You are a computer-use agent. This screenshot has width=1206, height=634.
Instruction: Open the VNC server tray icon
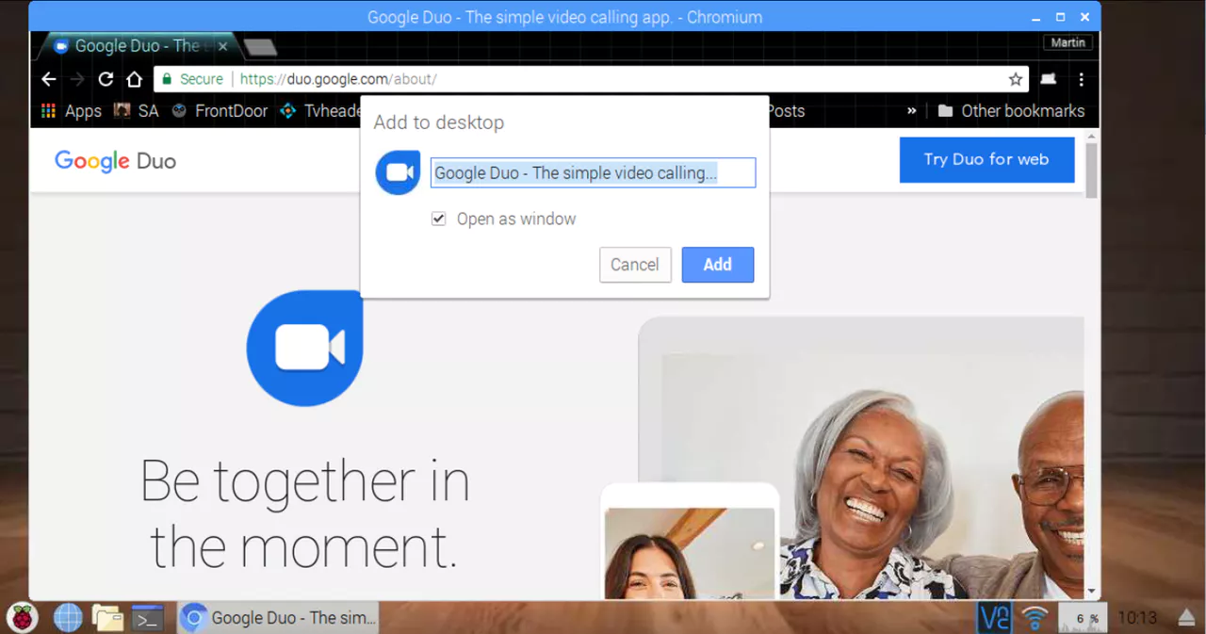pyautogui.click(x=994, y=618)
